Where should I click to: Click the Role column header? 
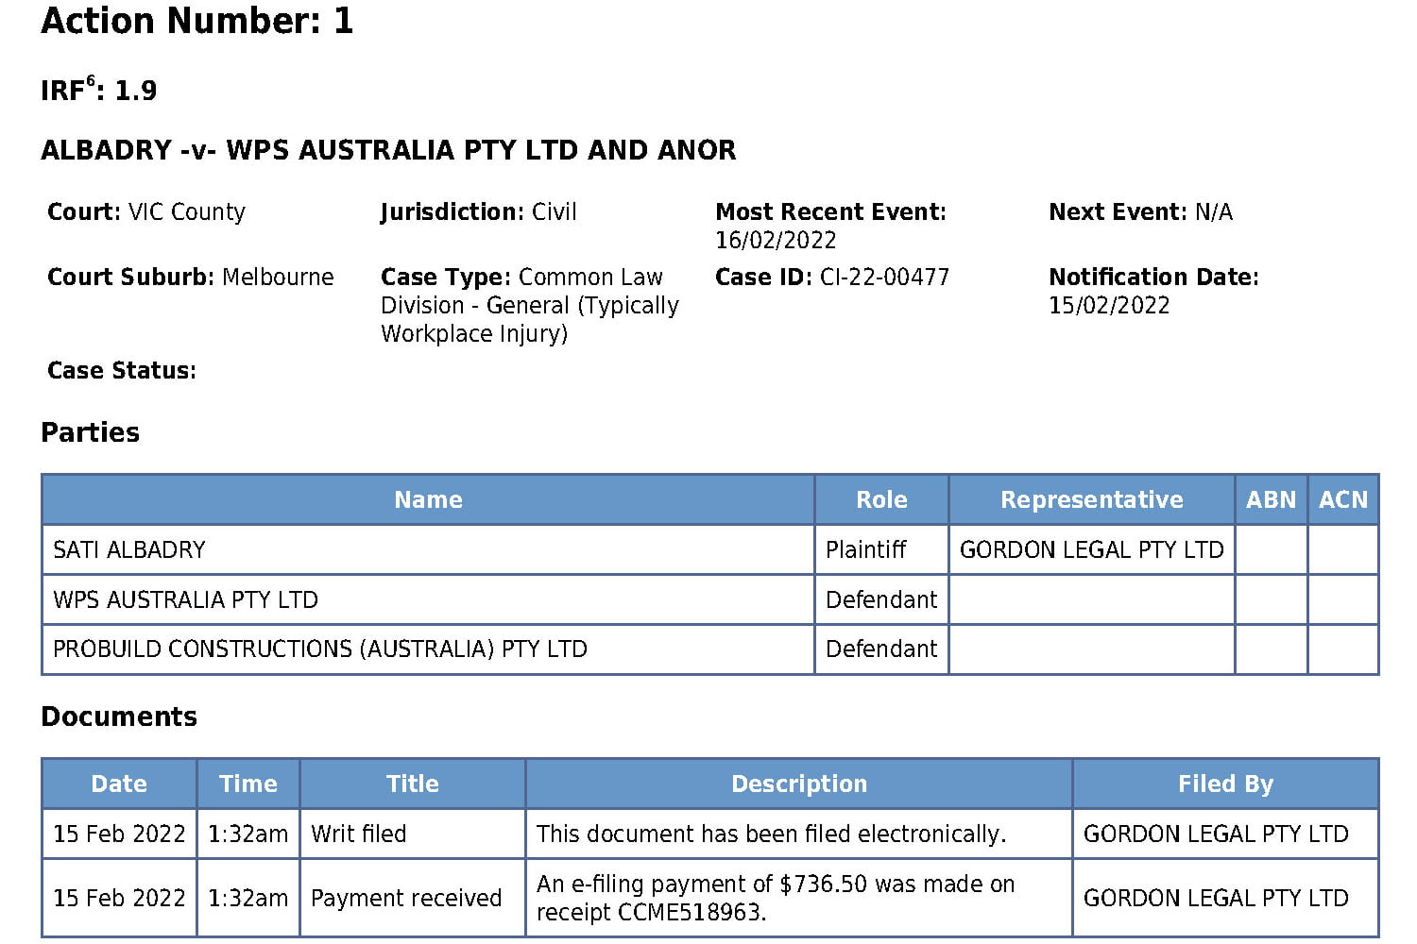[x=881, y=499]
